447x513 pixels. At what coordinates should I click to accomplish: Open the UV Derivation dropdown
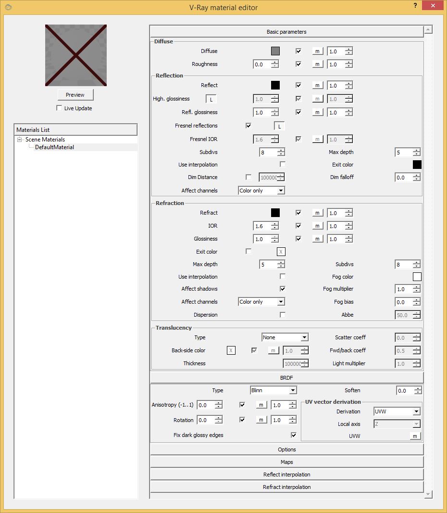[397, 411]
